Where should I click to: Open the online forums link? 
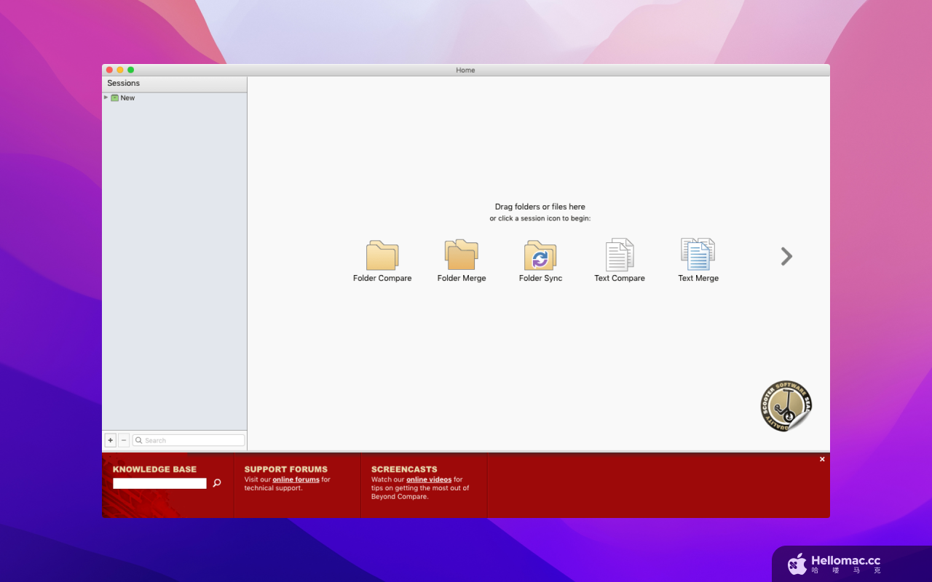click(x=296, y=479)
